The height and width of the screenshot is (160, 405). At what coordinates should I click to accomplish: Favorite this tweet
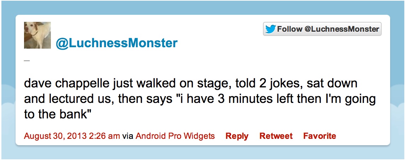point(319,136)
